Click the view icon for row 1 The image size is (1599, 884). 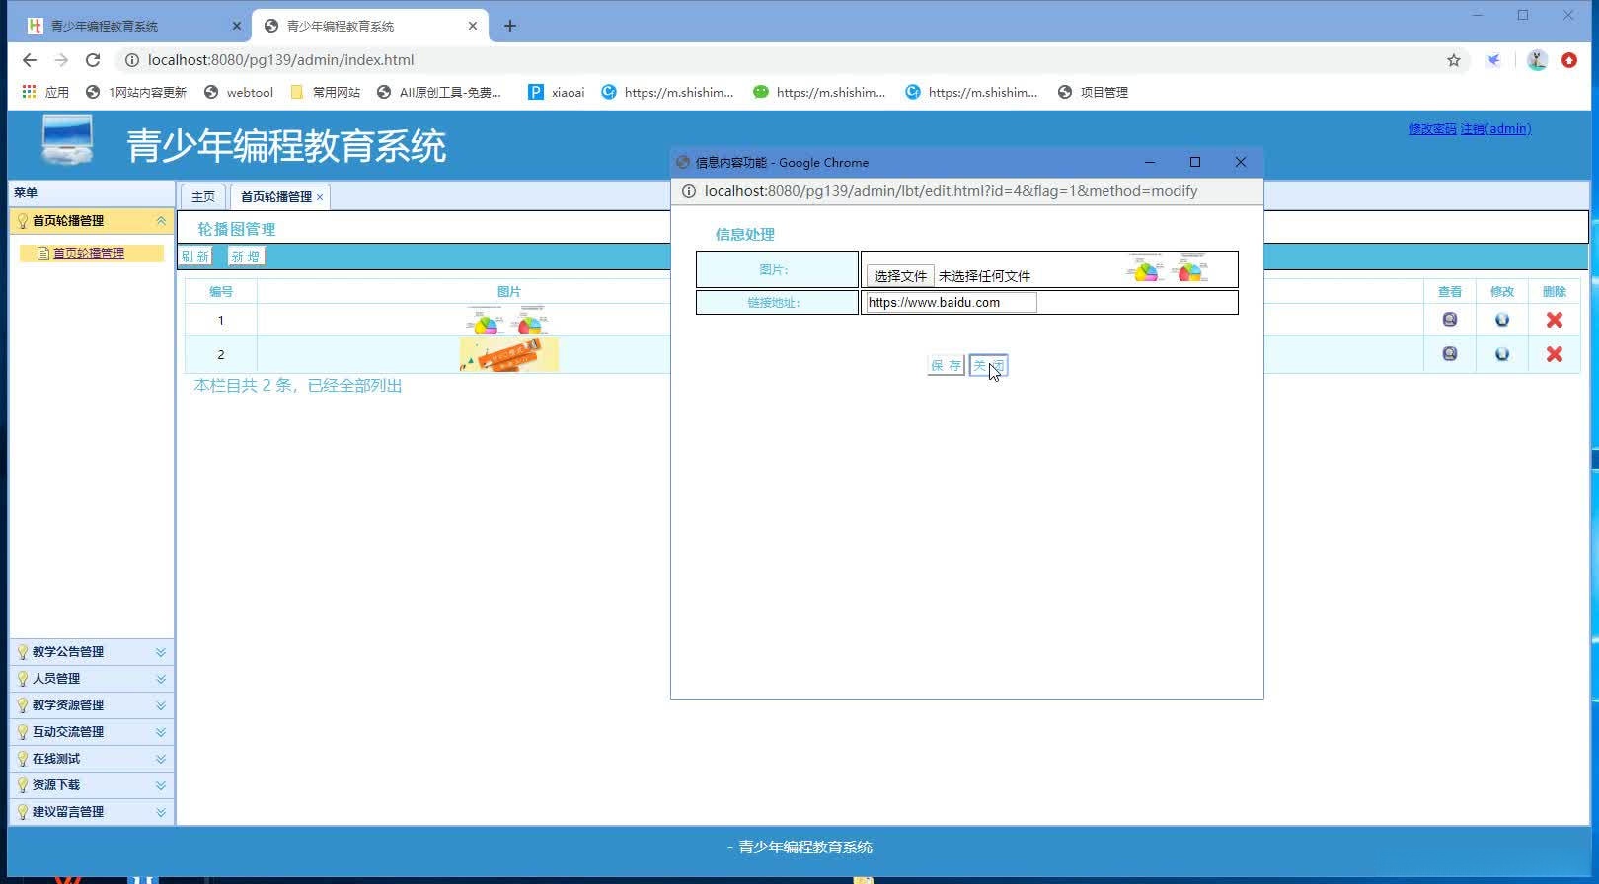pyautogui.click(x=1449, y=320)
